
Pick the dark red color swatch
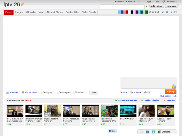click(x=127, y=12)
